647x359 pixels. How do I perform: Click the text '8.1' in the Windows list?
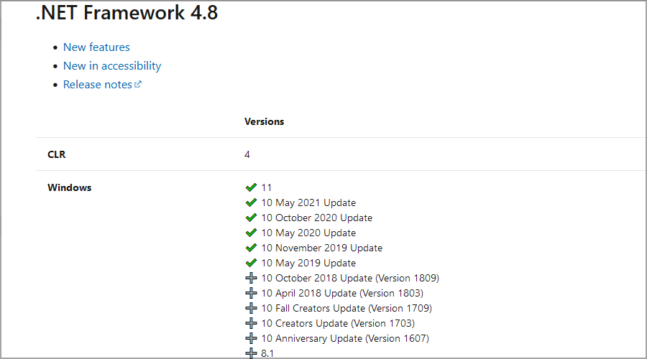point(267,354)
